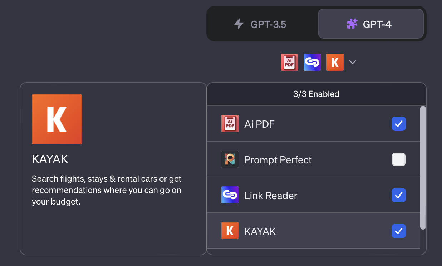The width and height of the screenshot is (442, 266).
Task: Collapse the plugins dropdown chevron
Action: point(353,62)
